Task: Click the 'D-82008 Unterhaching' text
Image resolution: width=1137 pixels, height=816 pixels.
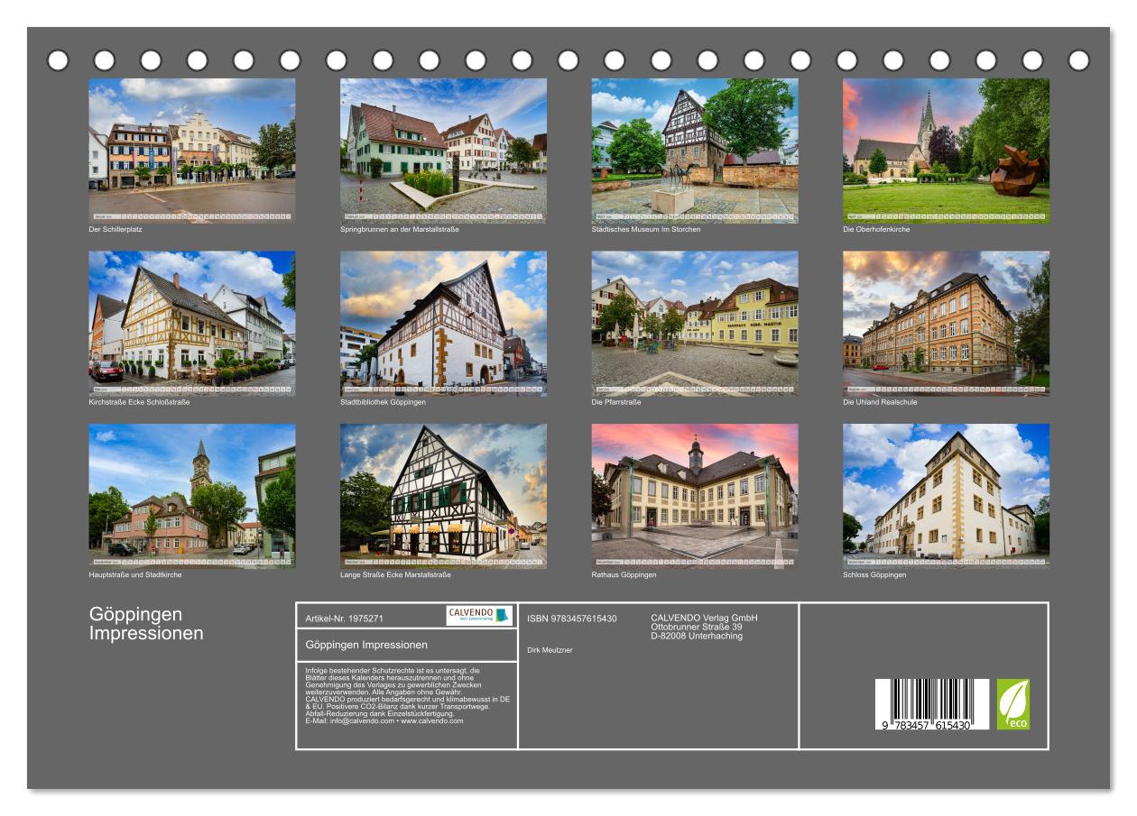Action: tap(697, 636)
